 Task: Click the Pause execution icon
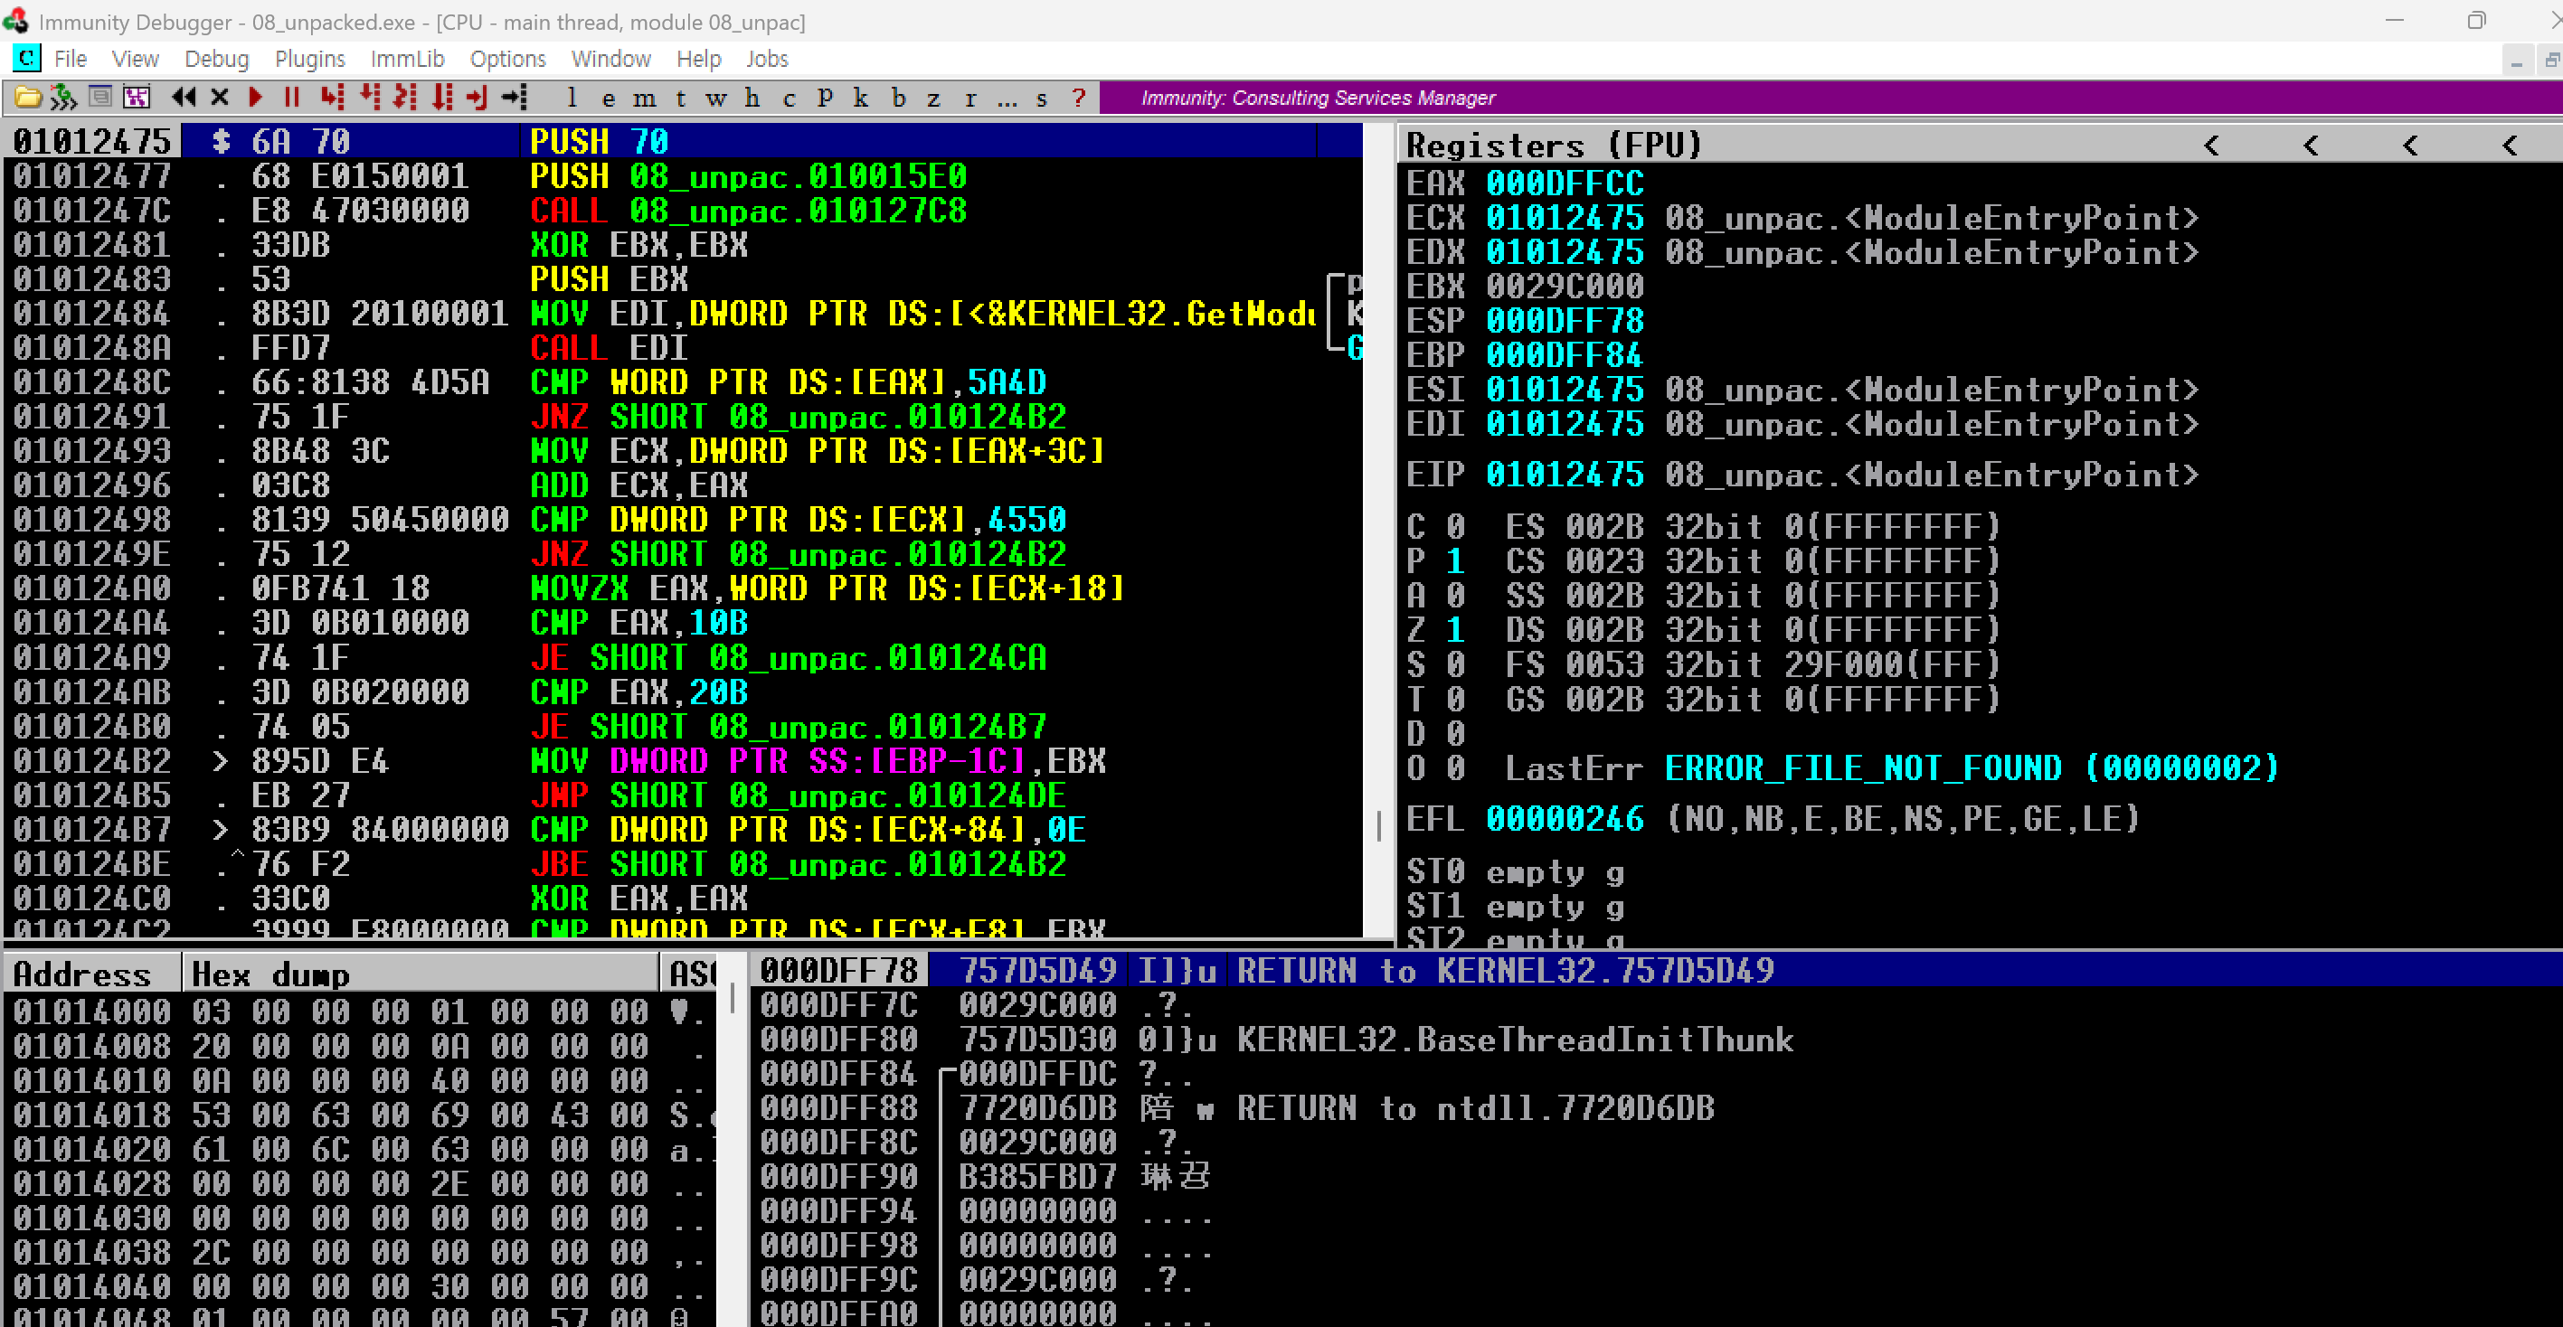point(291,98)
